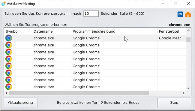This screenshot has width=195, height=111.
Task: Click the vertical scrollbar down arrow
Action: tap(188, 88)
